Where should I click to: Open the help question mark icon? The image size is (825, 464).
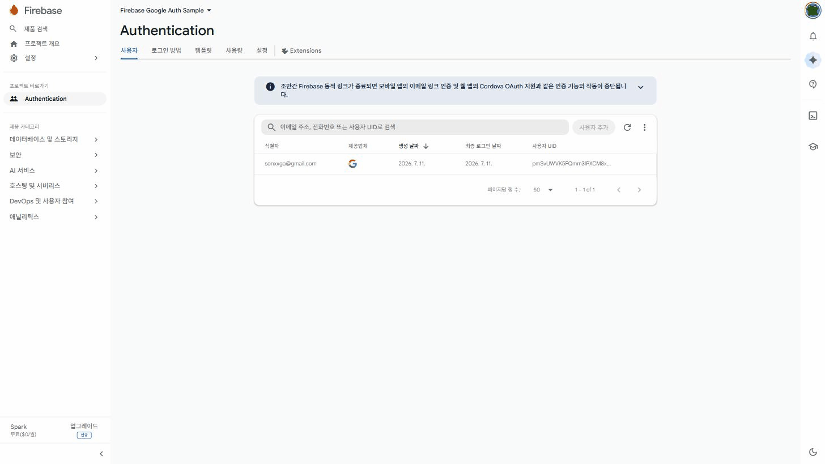[813, 84]
